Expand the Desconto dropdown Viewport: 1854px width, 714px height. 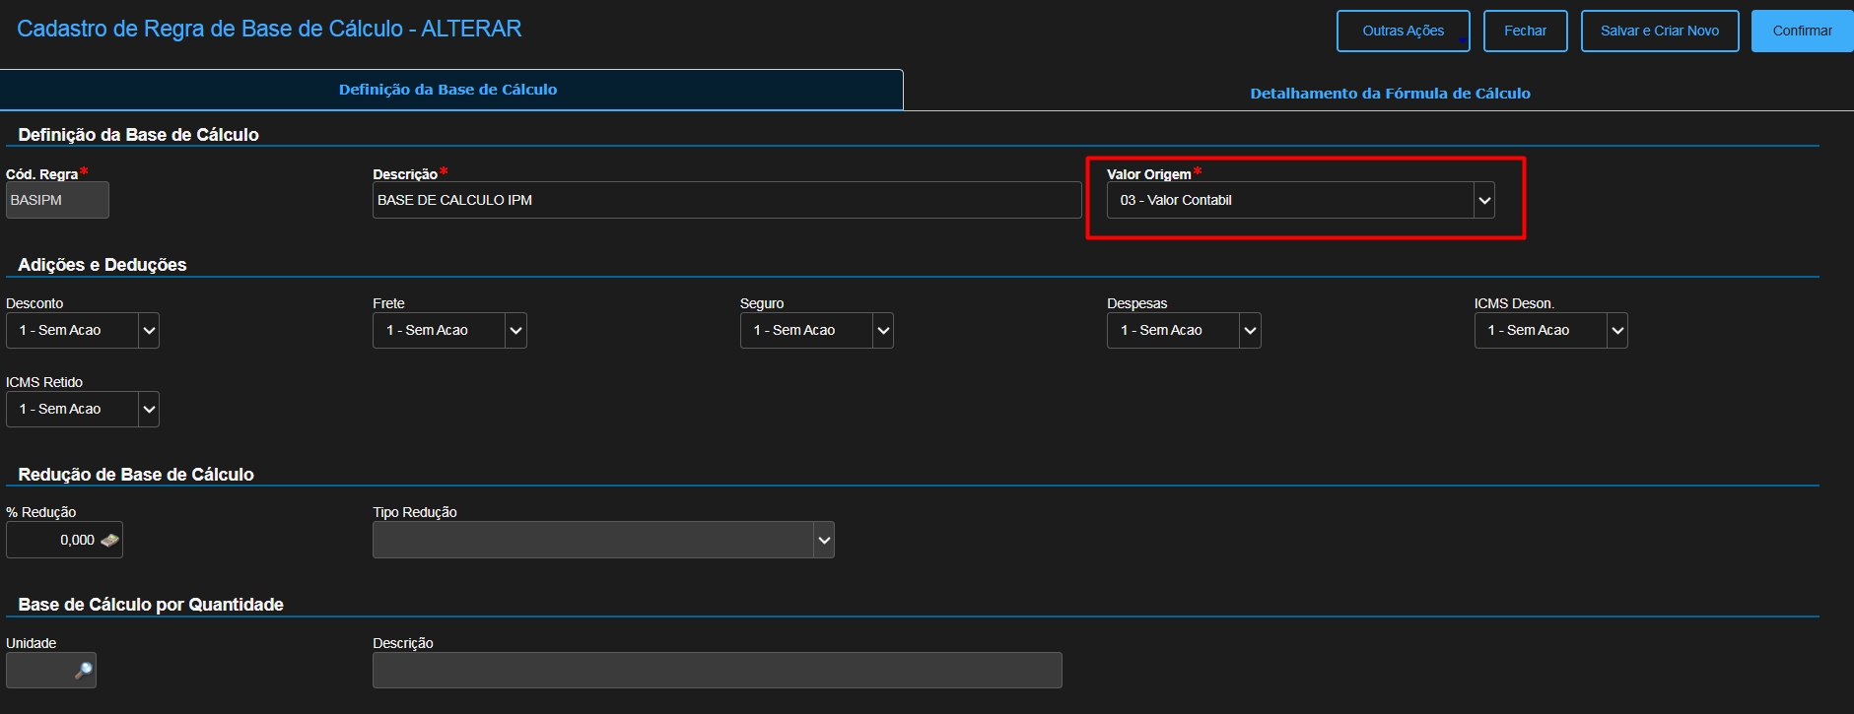point(82,330)
